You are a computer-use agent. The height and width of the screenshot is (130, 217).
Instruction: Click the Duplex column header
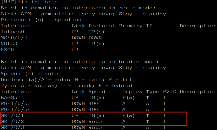click(132, 92)
